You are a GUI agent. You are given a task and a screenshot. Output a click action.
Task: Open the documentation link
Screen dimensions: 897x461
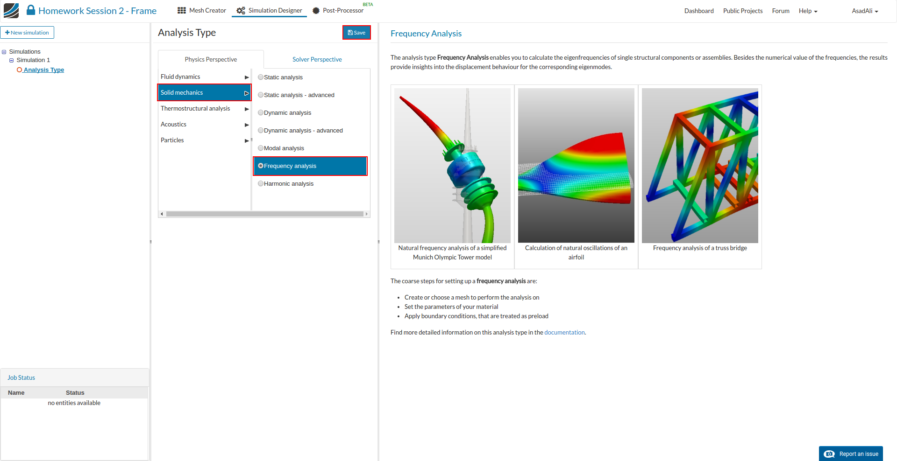tap(564, 332)
